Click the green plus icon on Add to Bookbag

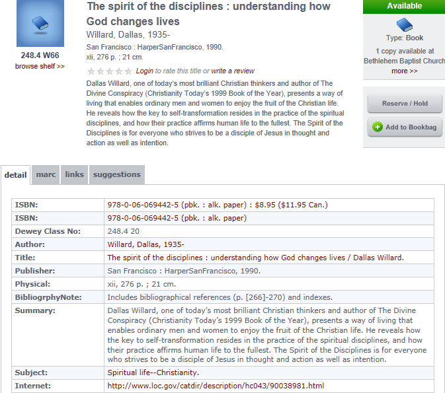click(378, 127)
